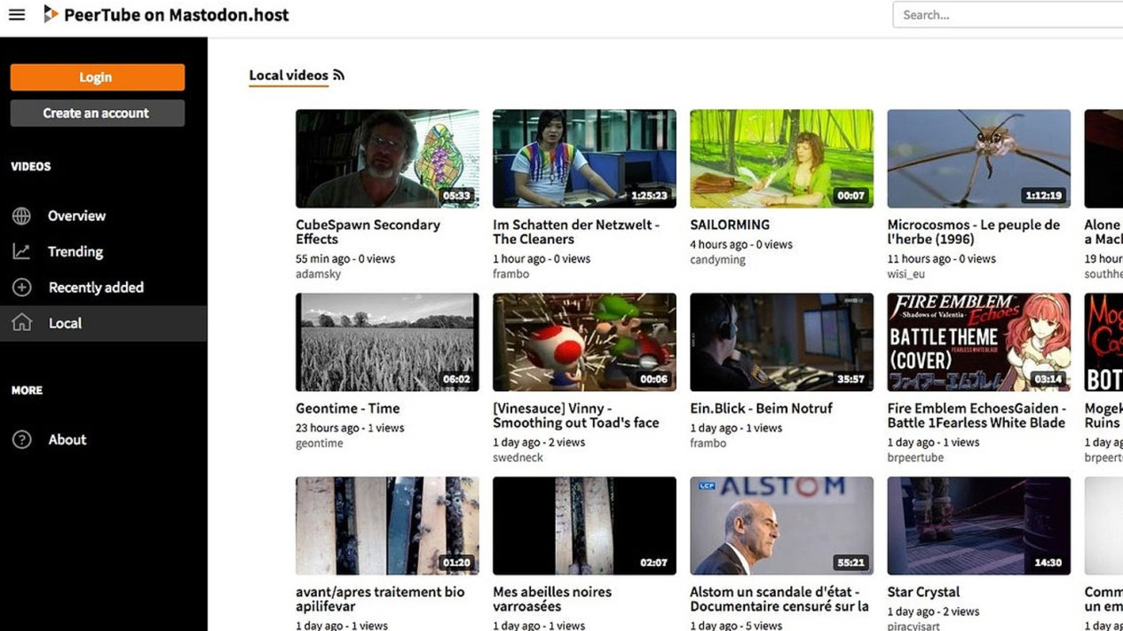1123x631 pixels.
Task: Play the SAILORMING video thumbnail
Action: [x=781, y=159]
